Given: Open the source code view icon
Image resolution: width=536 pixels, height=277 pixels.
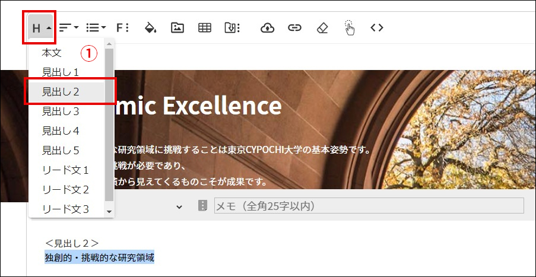Looking at the screenshot, I should click(x=377, y=28).
